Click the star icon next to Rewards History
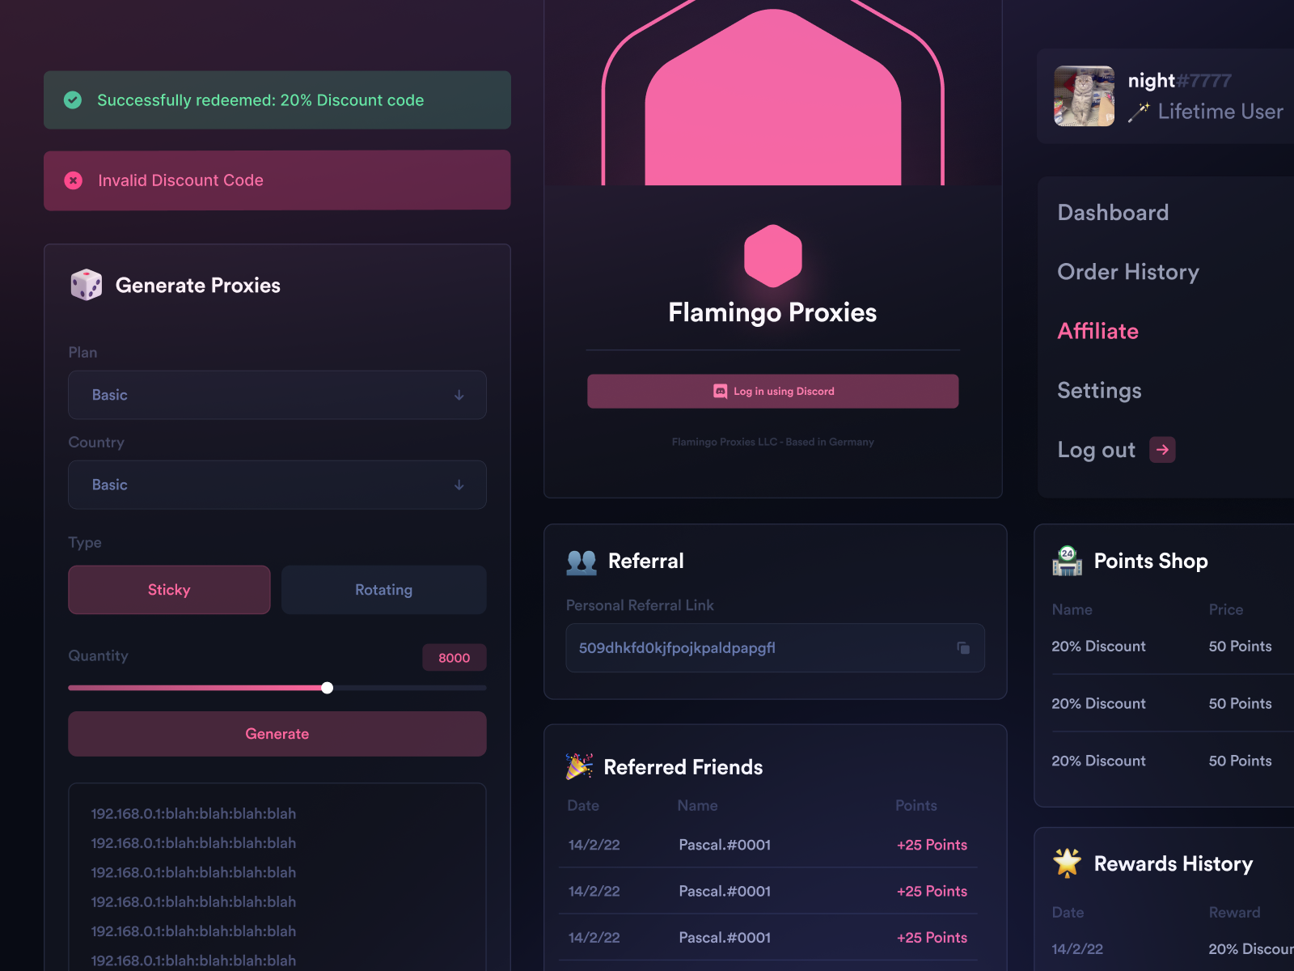The height and width of the screenshot is (971, 1294). tap(1067, 863)
